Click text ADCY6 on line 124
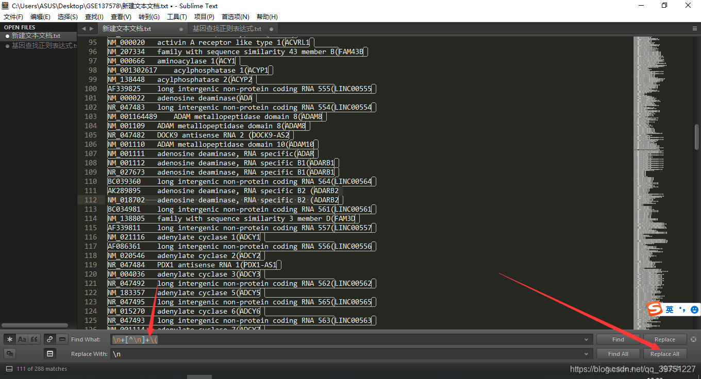Viewport: 701px width, 379px height. point(250,311)
